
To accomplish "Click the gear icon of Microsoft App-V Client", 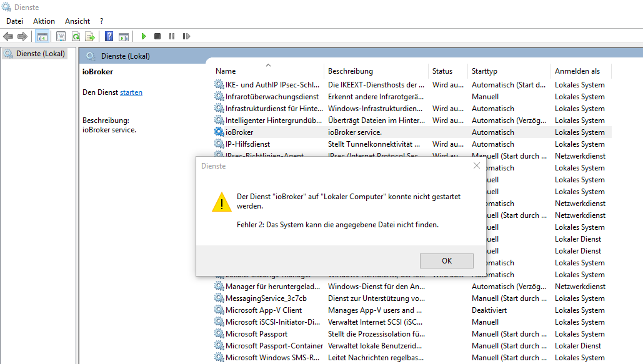I will (x=219, y=310).
